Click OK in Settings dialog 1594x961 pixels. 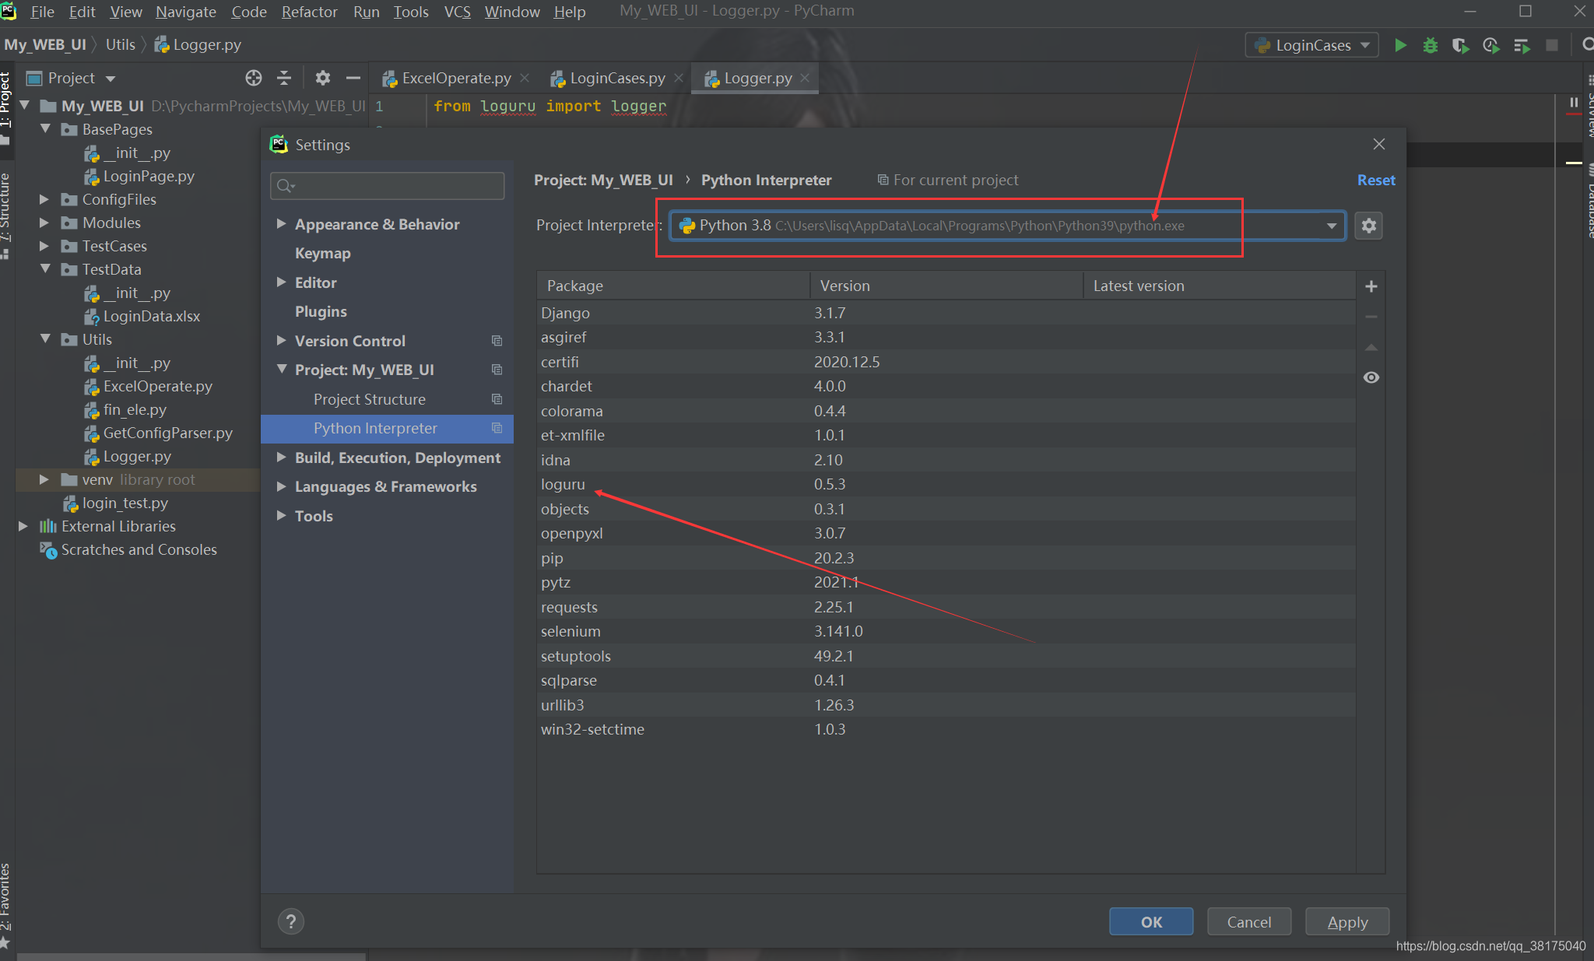(x=1151, y=922)
